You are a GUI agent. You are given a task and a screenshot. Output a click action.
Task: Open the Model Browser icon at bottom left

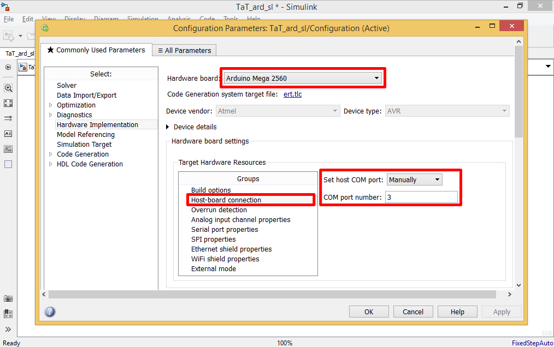8,314
